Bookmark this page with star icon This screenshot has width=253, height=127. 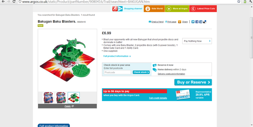(239, 2)
